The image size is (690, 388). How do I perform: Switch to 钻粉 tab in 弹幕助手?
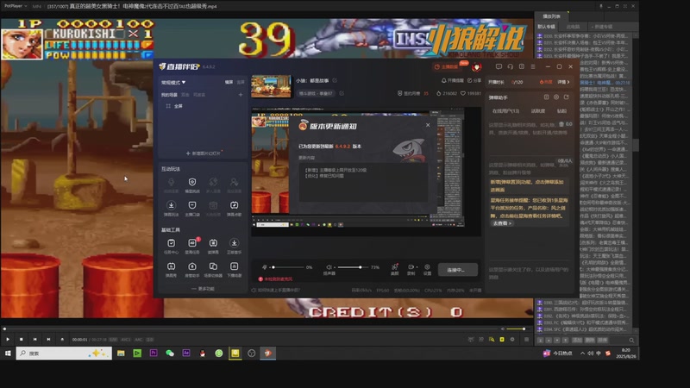point(561,111)
